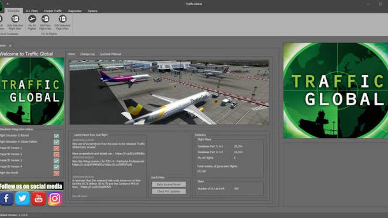Select the 'My AI Flights' statistics row
The width and height of the screenshot is (388, 218).
pyautogui.click(x=216, y=158)
